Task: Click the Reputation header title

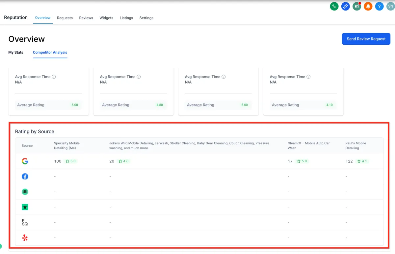Action: (x=16, y=17)
